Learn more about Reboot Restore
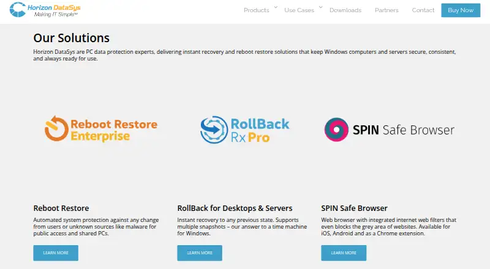This screenshot has height=269, width=490. (56, 252)
